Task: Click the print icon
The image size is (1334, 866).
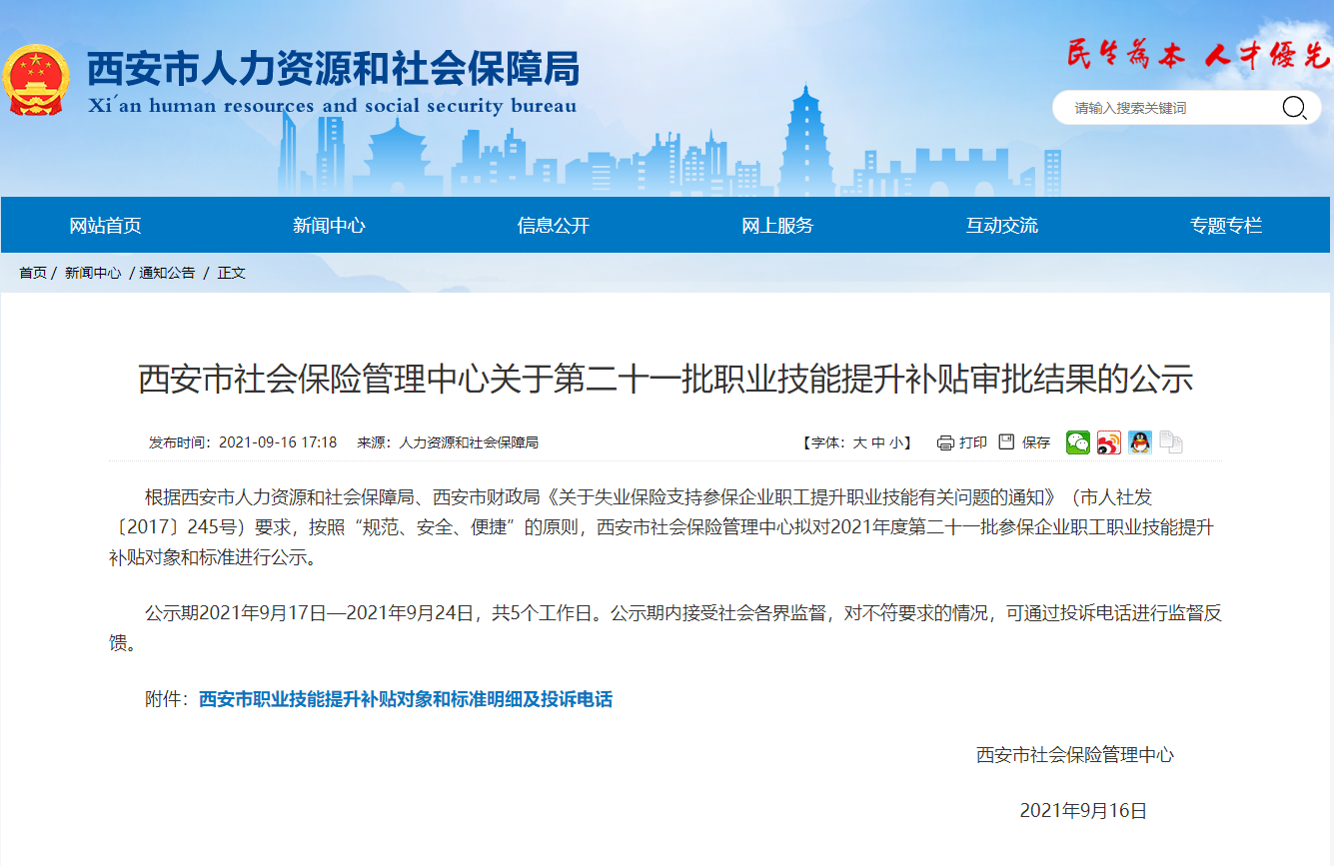Action: click(945, 442)
